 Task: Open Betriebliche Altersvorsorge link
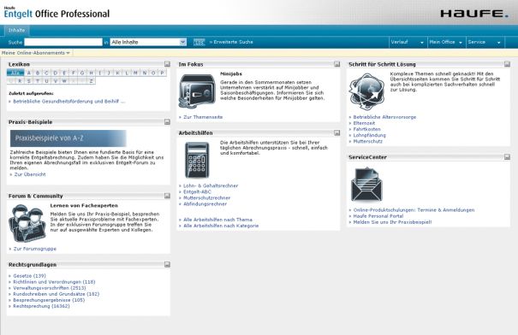coord(384,117)
